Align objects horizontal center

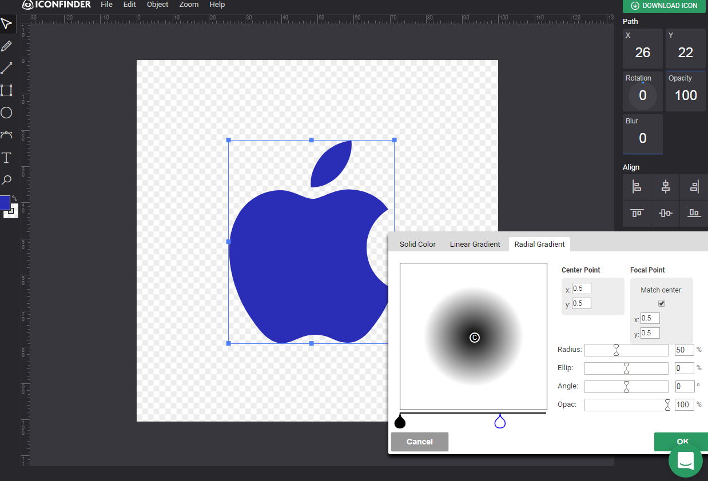665,186
